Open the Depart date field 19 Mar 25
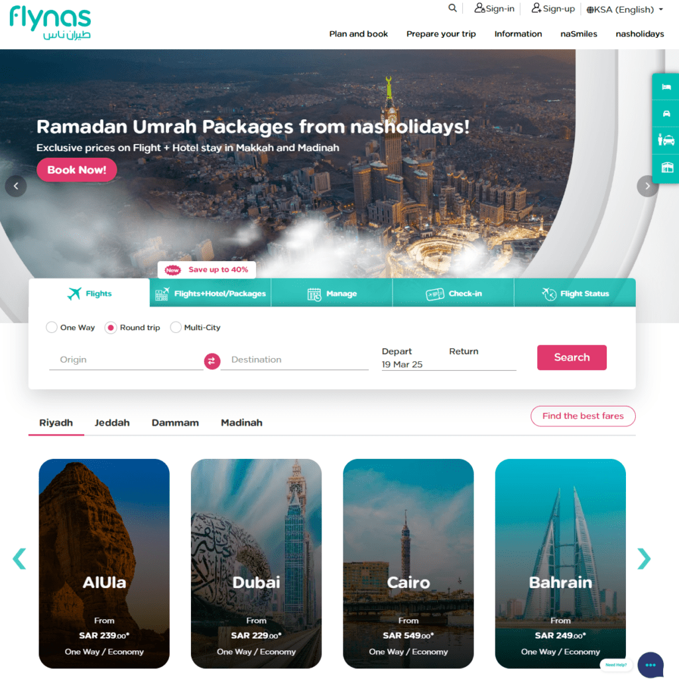Screen dimensions: 679x679 (402, 358)
